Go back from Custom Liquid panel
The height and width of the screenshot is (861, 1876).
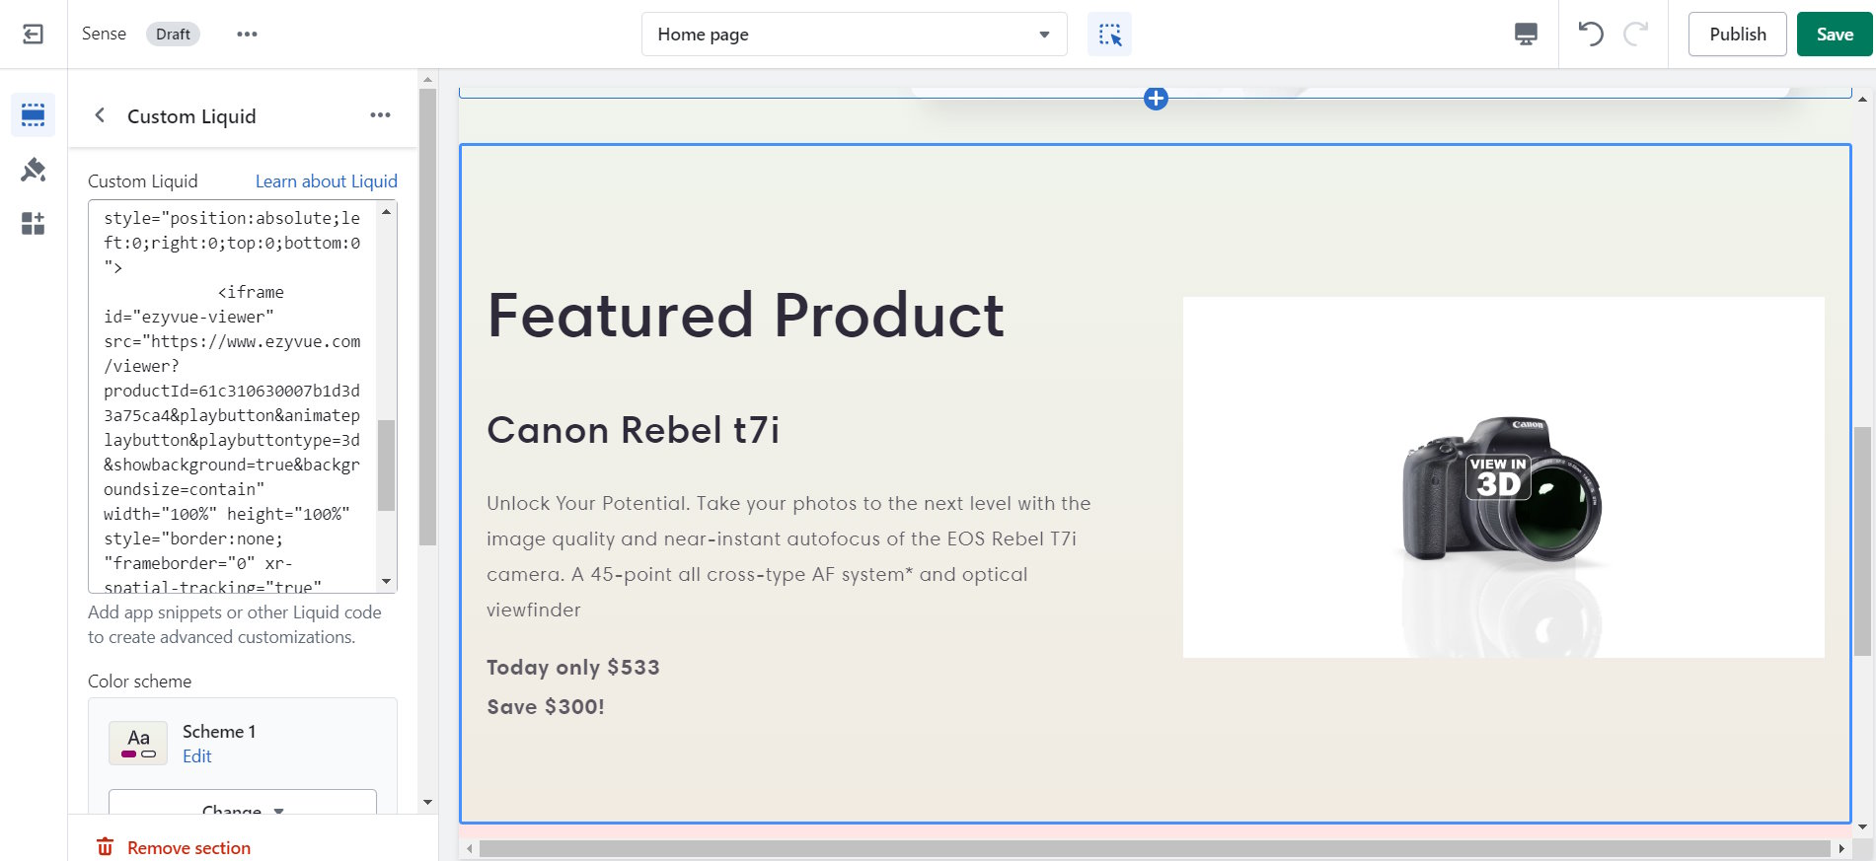[x=100, y=115]
